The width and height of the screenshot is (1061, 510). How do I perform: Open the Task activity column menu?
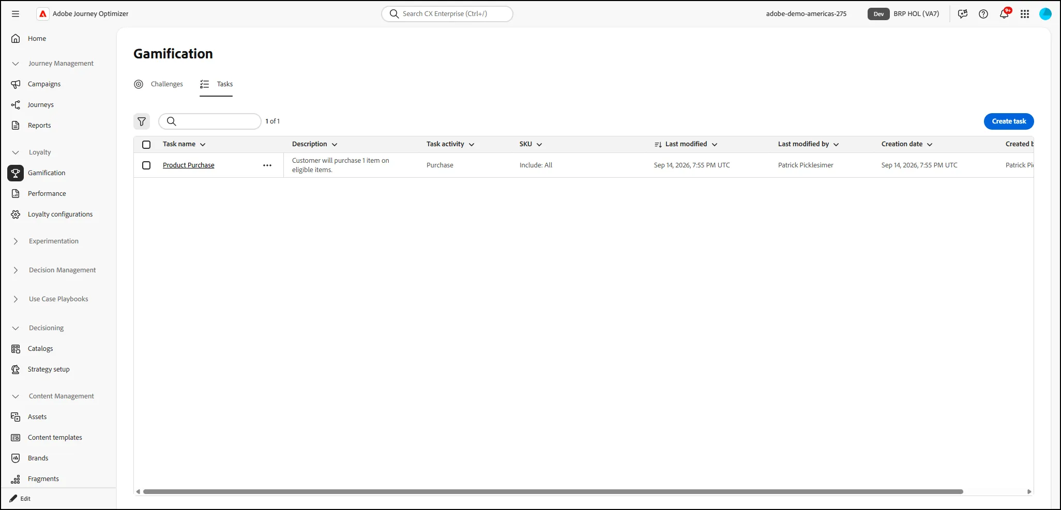click(472, 145)
